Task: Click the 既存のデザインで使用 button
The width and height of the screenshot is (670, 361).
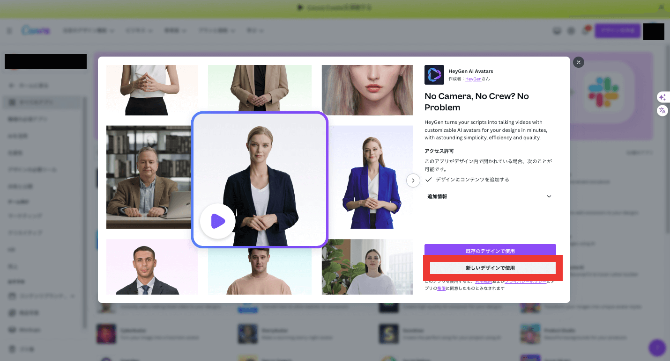Action: [x=490, y=251]
